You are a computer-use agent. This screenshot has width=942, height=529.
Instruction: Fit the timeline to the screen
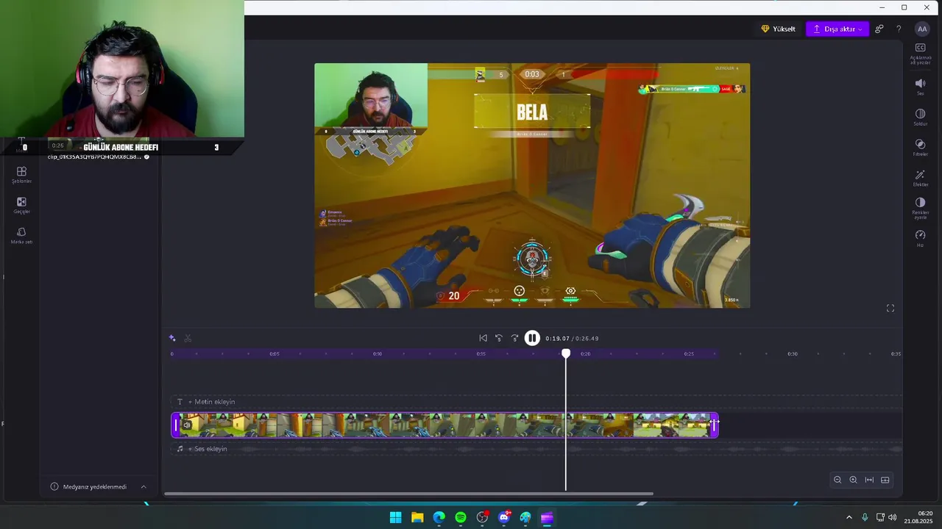869,480
